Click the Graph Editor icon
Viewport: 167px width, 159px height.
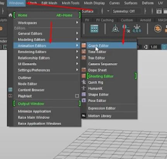click(83, 46)
